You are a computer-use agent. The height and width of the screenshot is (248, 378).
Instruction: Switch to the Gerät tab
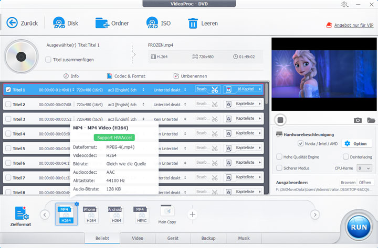tap(173, 238)
